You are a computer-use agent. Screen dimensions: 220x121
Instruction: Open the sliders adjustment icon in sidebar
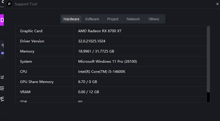pyautogui.click(x=2, y=77)
